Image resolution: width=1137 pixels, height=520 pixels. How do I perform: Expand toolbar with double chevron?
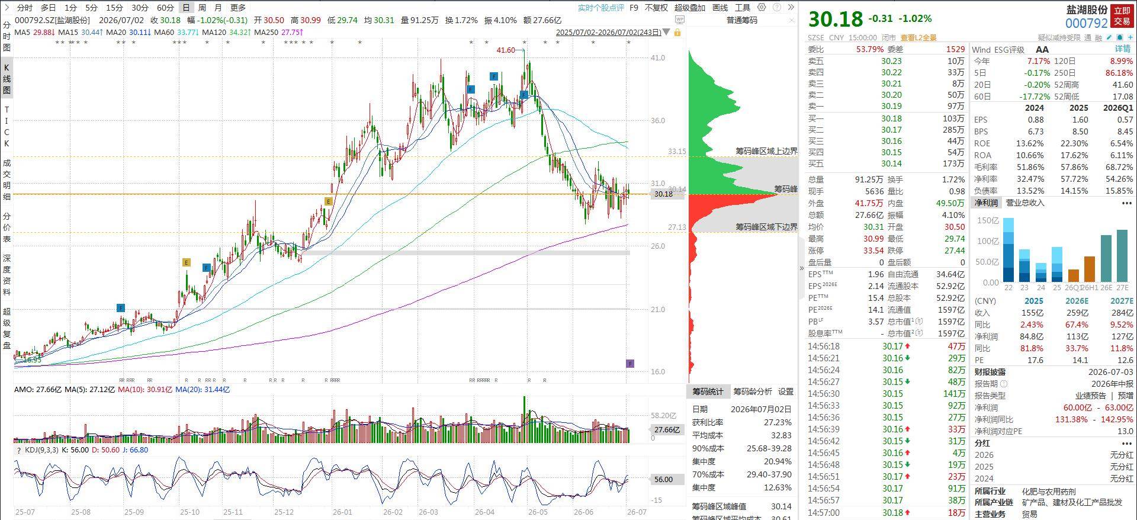(x=791, y=8)
